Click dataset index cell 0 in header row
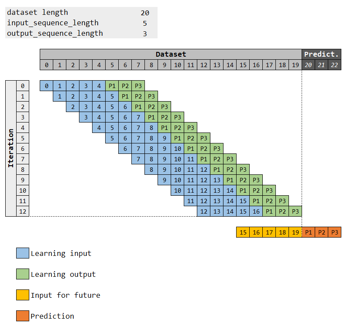 point(46,65)
